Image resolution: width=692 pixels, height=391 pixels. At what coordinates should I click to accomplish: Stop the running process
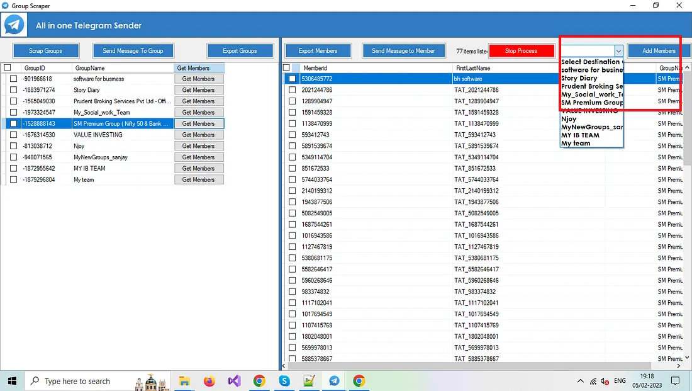click(x=522, y=51)
